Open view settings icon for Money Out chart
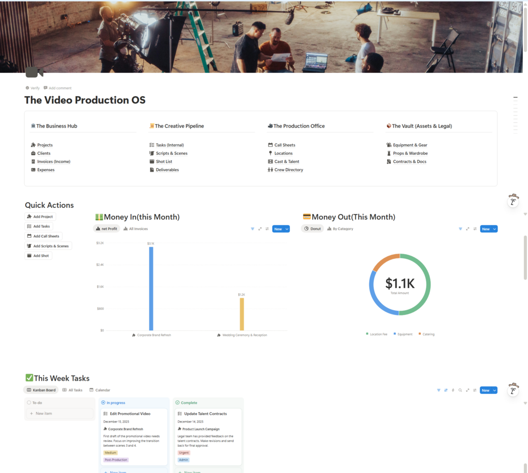Screen dimensions: 528x473 click(x=475, y=229)
